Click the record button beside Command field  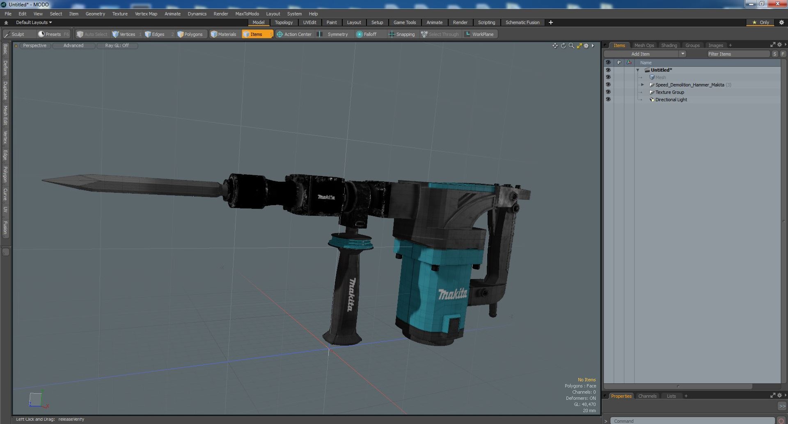tap(781, 421)
